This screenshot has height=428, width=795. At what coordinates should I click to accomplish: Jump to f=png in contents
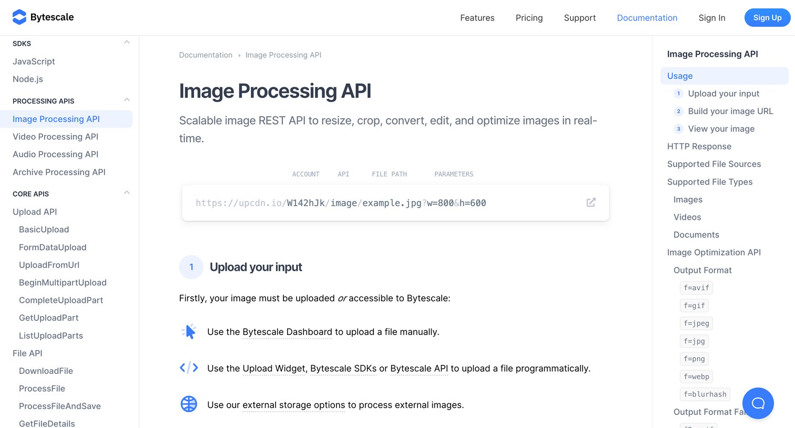point(694,359)
